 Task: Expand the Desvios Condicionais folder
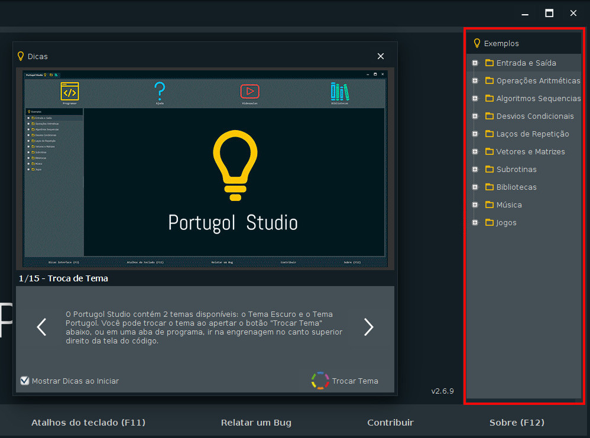[x=475, y=116]
